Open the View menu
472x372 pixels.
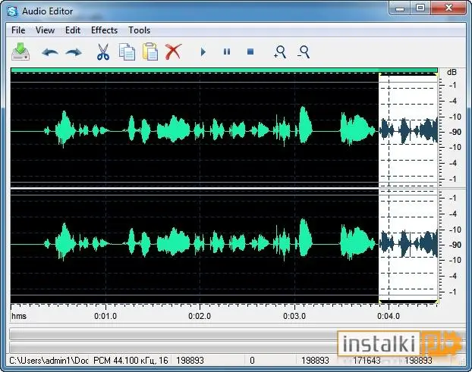45,30
